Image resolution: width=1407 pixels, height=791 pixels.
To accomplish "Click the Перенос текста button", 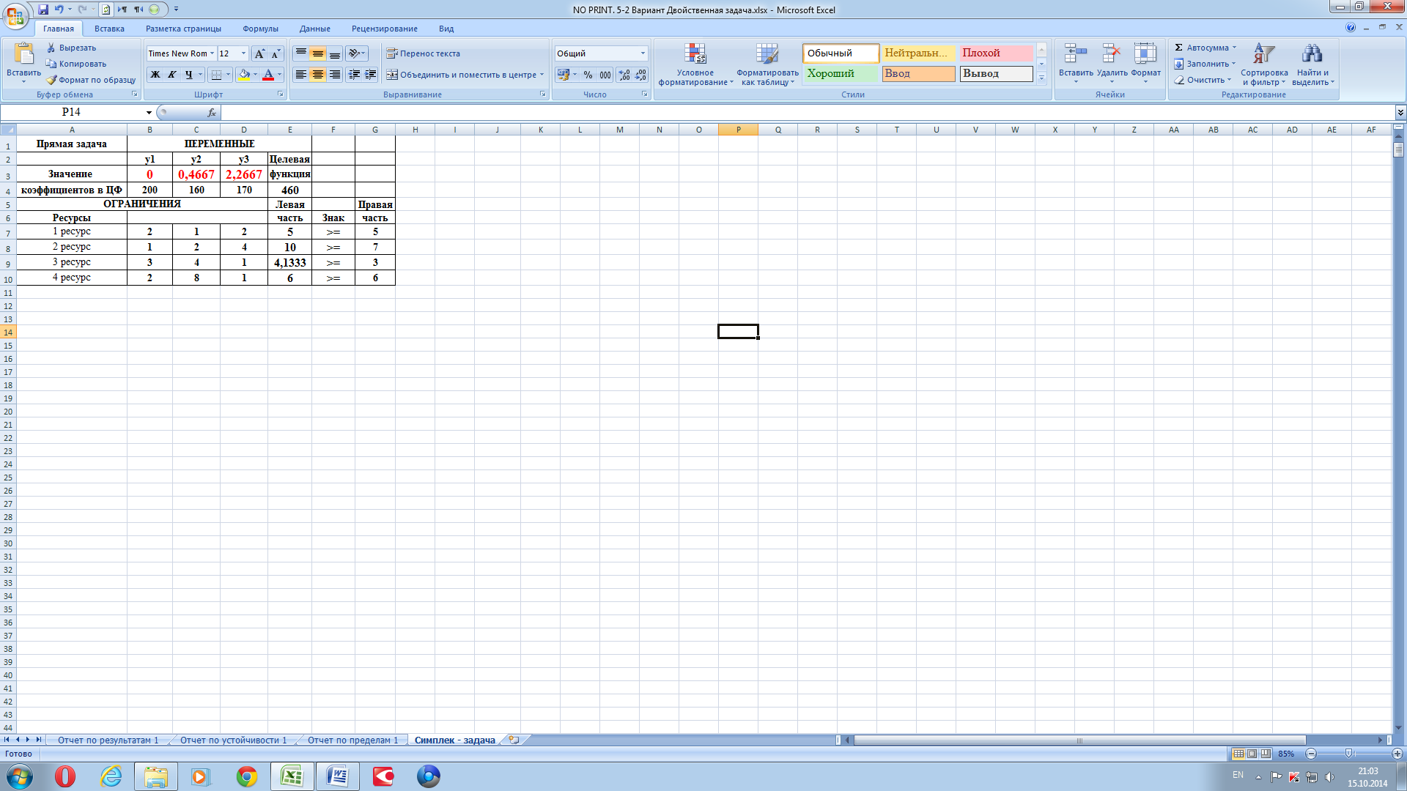I will (423, 53).
